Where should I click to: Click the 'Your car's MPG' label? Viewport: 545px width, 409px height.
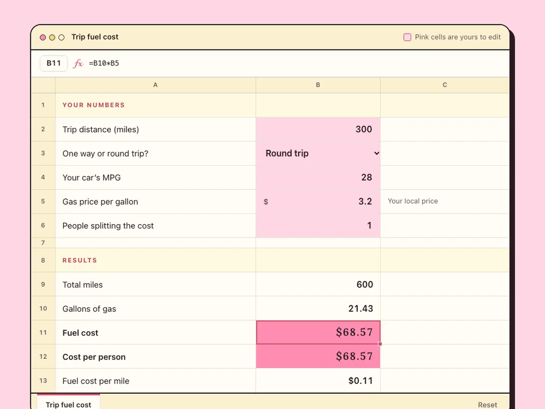click(92, 177)
